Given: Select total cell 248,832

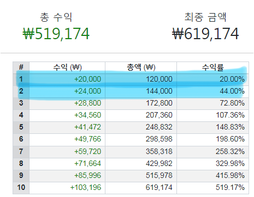Looking at the screenshot, I should pos(141,127).
